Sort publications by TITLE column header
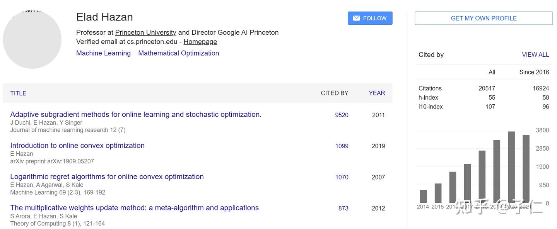The width and height of the screenshot is (557, 229). click(x=18, y=93)
